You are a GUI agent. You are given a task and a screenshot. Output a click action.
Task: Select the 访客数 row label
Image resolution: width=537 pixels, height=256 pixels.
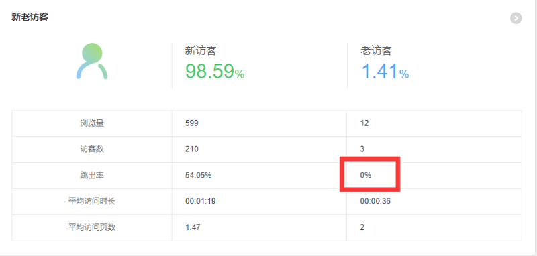pos(92,149)
